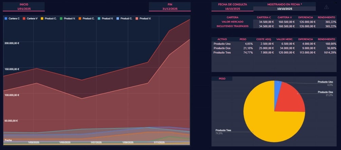Click the 7.000,00 € acquisition cost
341x150 pixels.
pos(267,52)
